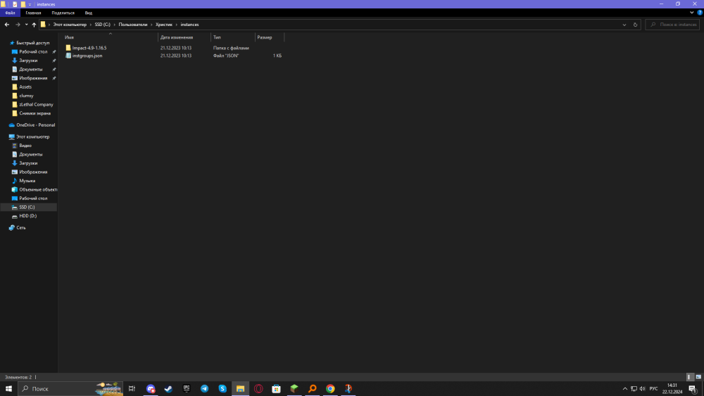Navigate to Пользователи in address bar
Image resolution: width=704 pixels, height=396 pixels.
click(x=133, y=25)
